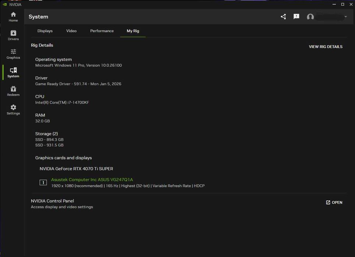Select the System sidebar icon
355x257 pixels.
[x=13, y=72]
